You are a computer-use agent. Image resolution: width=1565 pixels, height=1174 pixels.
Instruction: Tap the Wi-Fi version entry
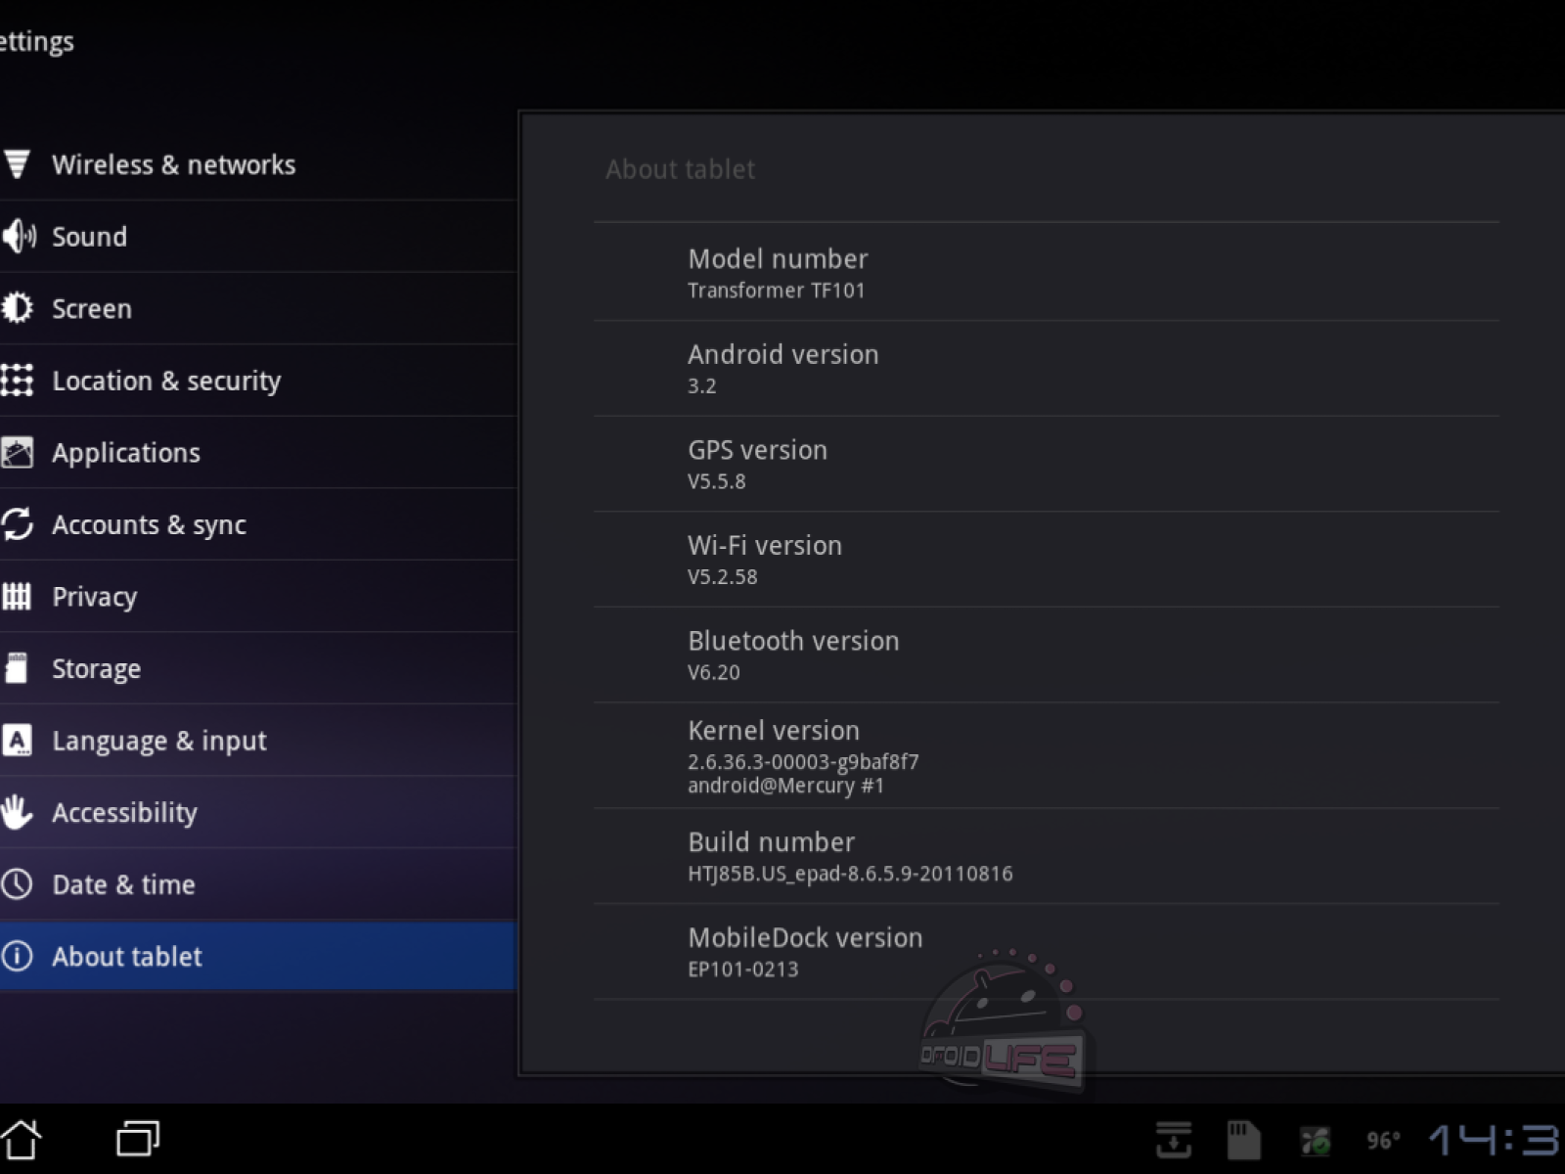coord(1046,560)
